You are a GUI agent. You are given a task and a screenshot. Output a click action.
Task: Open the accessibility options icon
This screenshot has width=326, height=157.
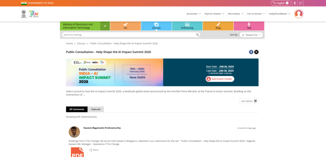click(x=294, y=3)
